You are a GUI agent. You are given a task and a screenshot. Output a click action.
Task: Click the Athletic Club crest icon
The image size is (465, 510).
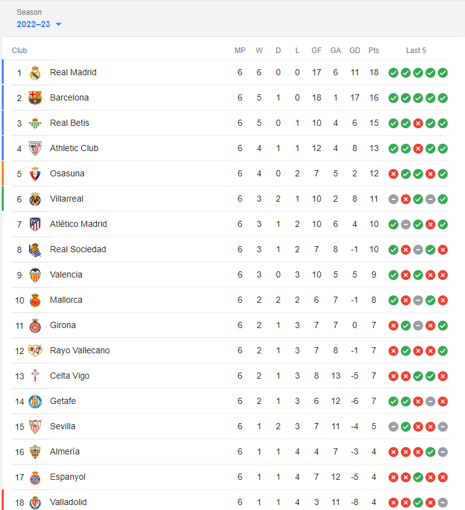coord(35,149)
